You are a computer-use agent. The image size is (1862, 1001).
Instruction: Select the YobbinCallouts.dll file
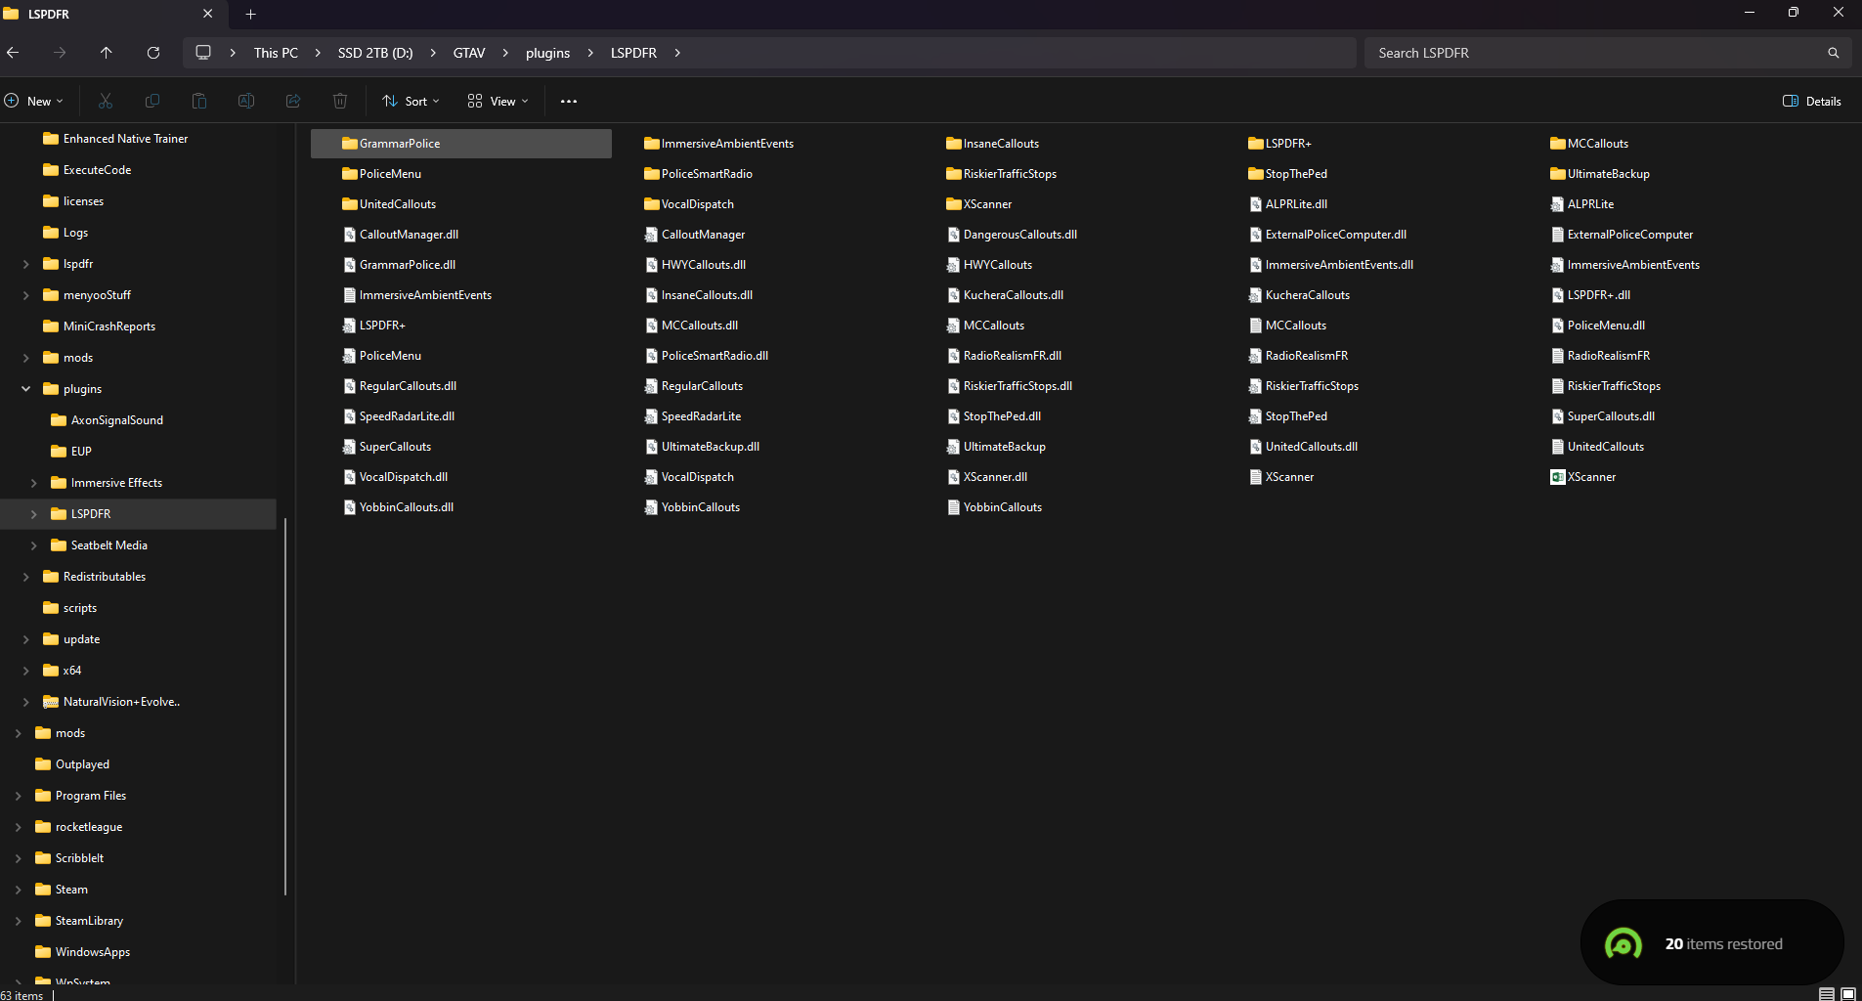[x=399, y=507]
